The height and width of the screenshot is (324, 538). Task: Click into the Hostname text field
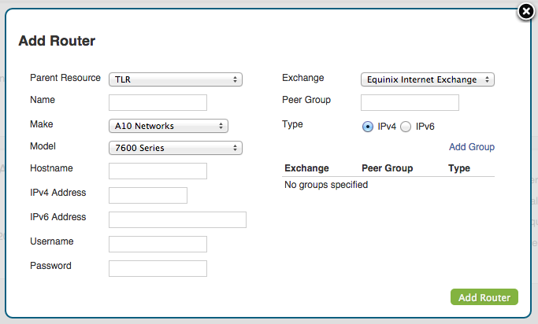[x=158, y=171]
